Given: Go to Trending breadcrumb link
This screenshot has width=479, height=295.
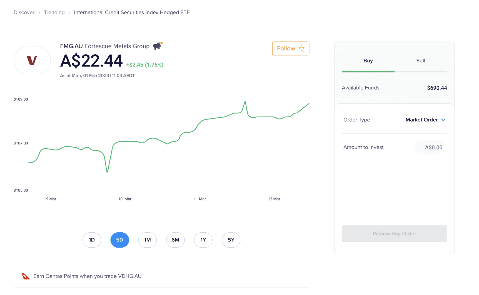Looking at the screenshot, I should coord(54,12).
